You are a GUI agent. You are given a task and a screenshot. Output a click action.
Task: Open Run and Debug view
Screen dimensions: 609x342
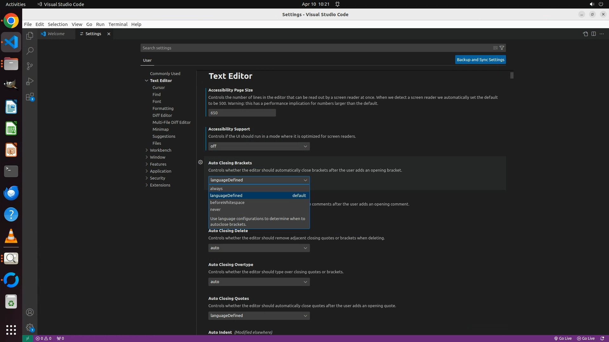29,81
